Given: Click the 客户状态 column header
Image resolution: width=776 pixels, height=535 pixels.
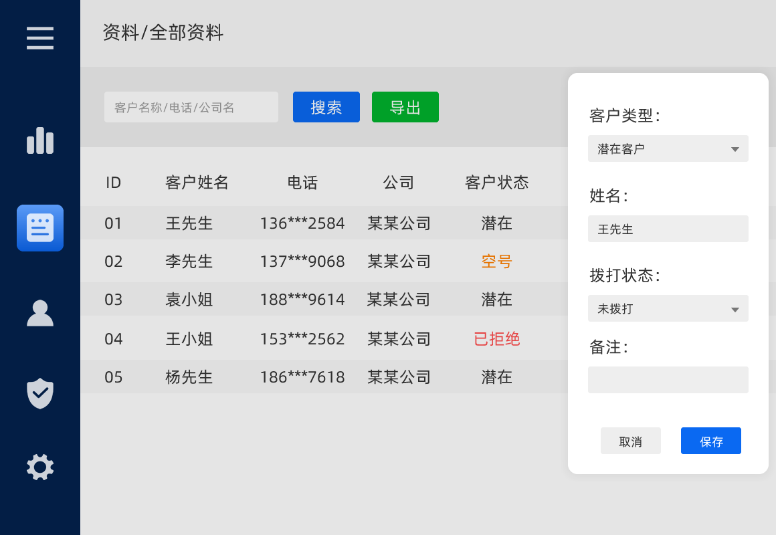Looking at the screenshot, I should (x=496, y=182).
